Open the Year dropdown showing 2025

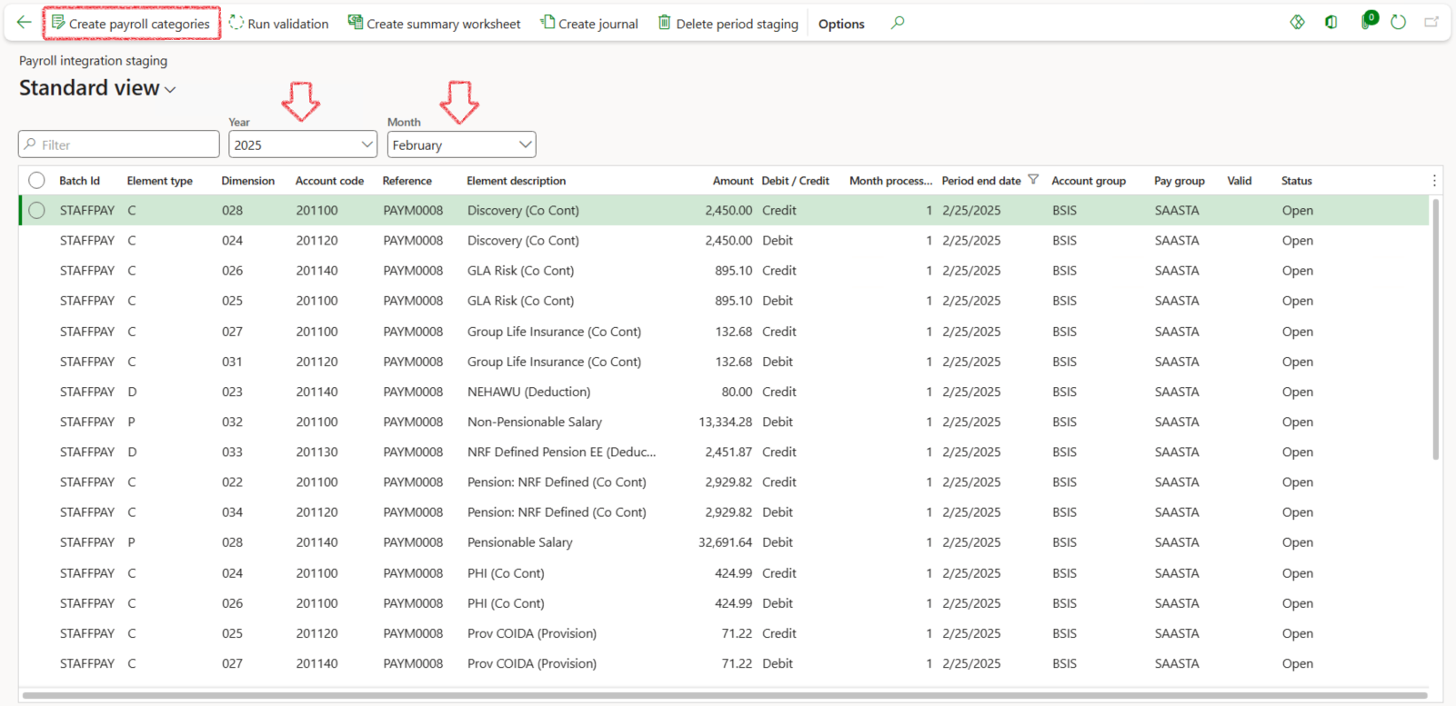point(303,144)
